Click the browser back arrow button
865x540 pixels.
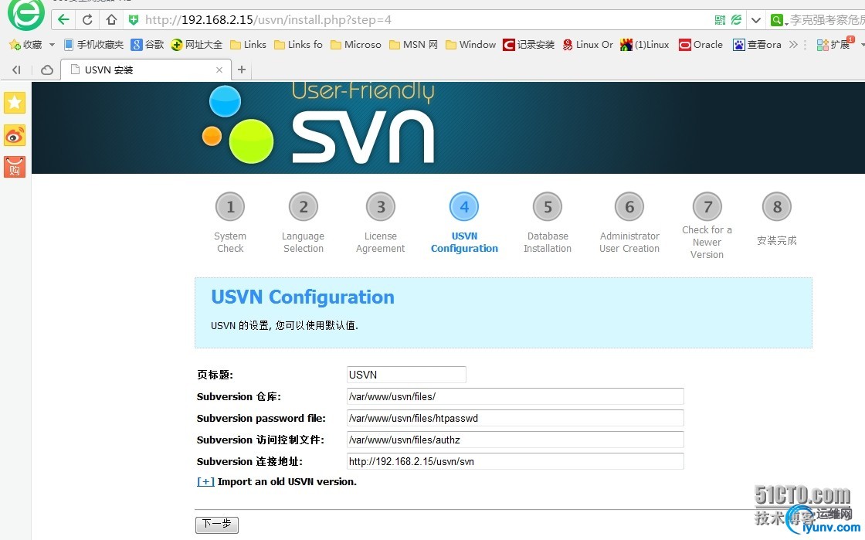(x=63, y=20)
